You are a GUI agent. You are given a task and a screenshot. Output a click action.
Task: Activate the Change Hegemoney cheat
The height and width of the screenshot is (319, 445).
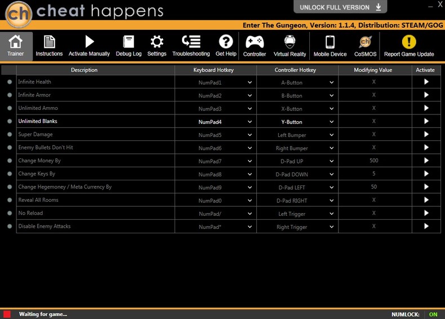pyautogui.click(x=426, y=187)
